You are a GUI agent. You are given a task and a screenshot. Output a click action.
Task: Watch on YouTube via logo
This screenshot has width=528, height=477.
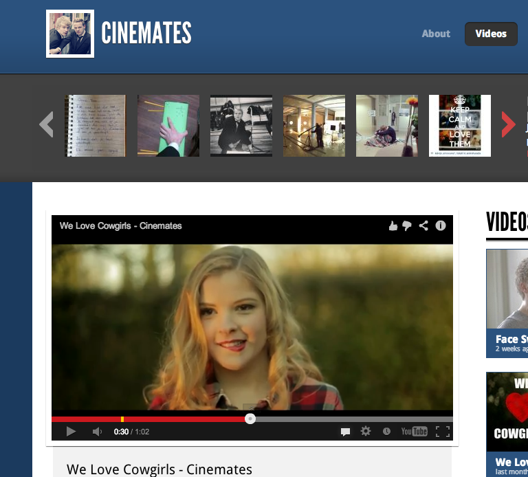click(x=414, y=431)
